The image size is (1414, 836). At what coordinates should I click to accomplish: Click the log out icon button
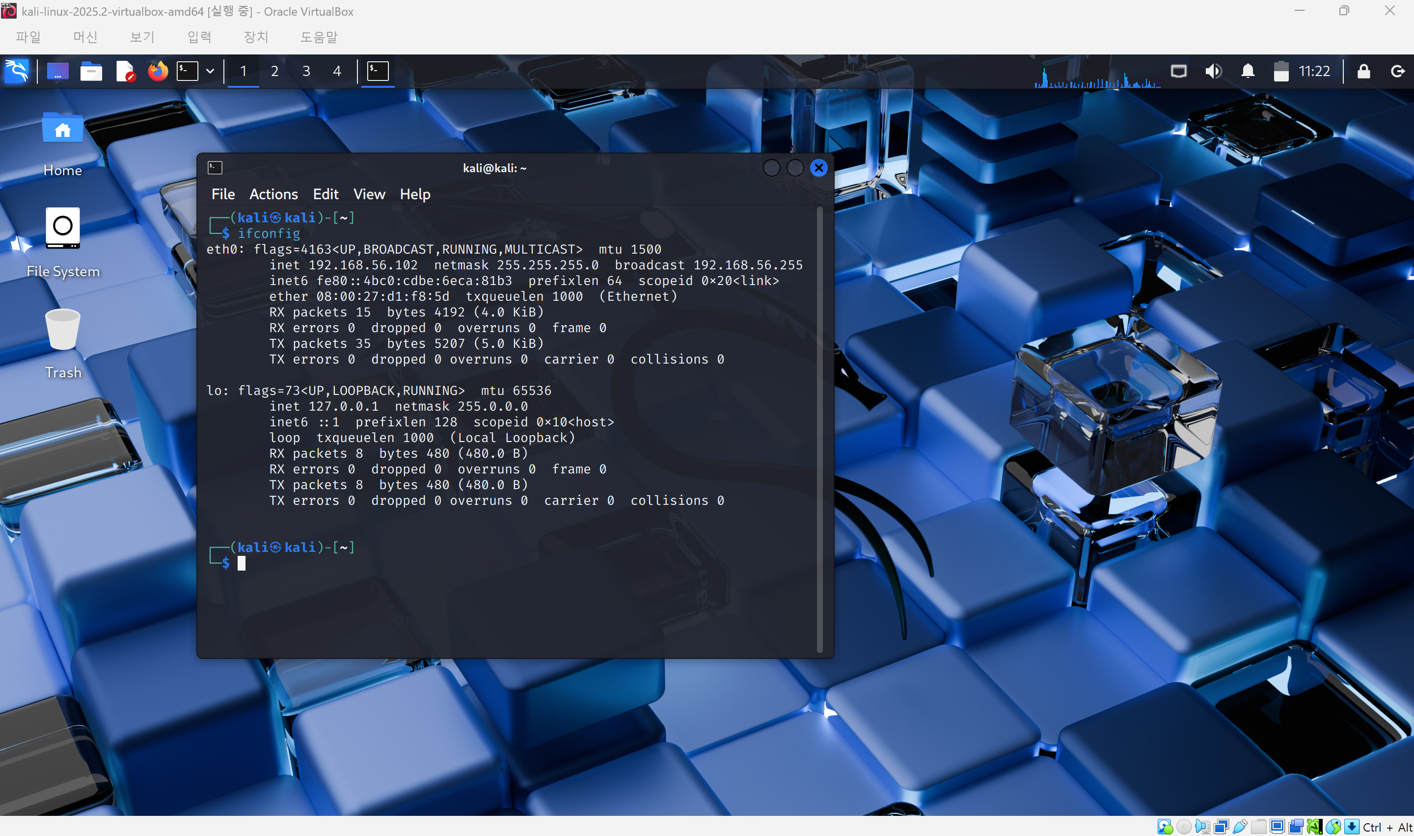tap(1397, 71)
